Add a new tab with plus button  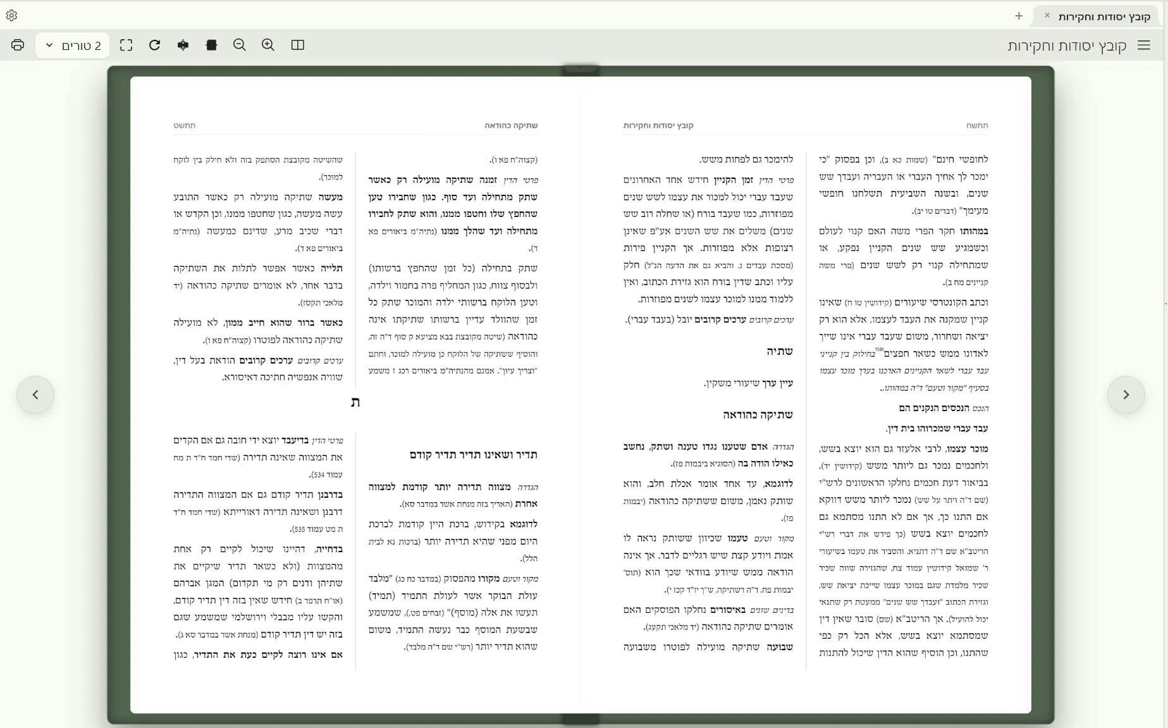click(x=1019, y=16)
